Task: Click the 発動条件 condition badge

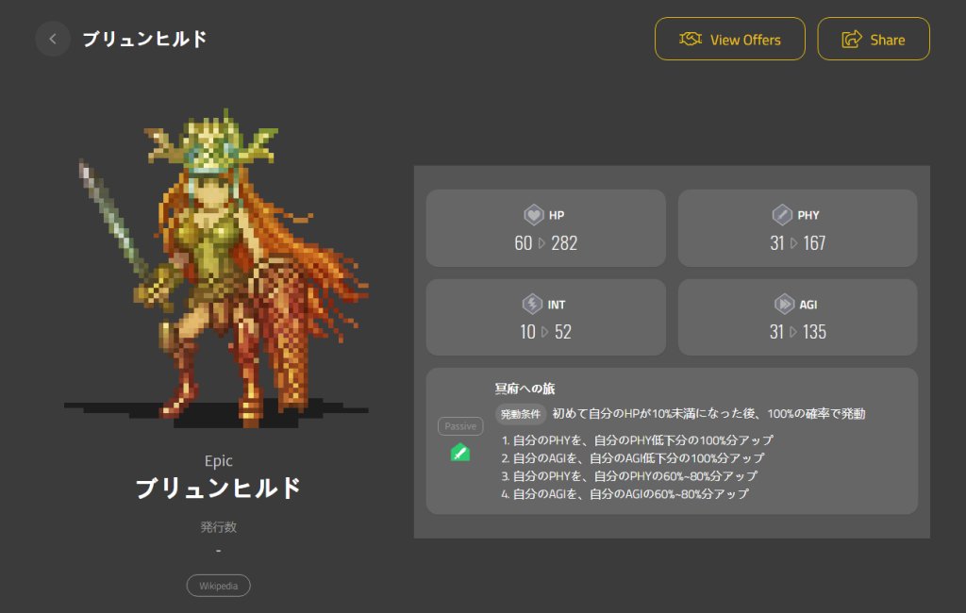Action: 521,414
